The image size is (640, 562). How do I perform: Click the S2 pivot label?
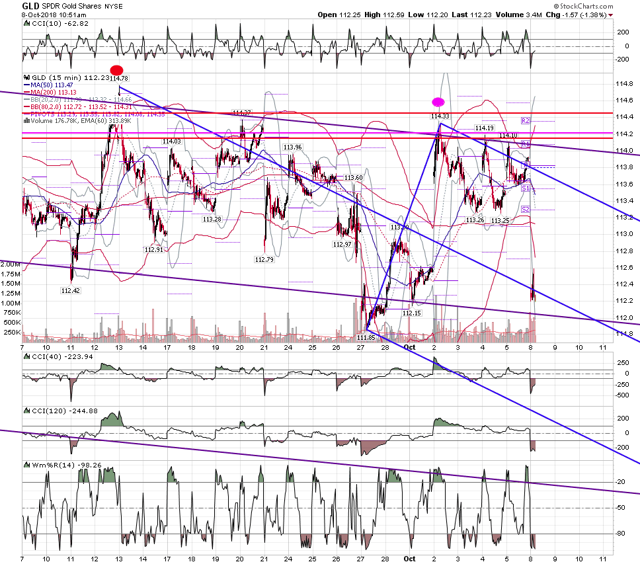point(526,210)
